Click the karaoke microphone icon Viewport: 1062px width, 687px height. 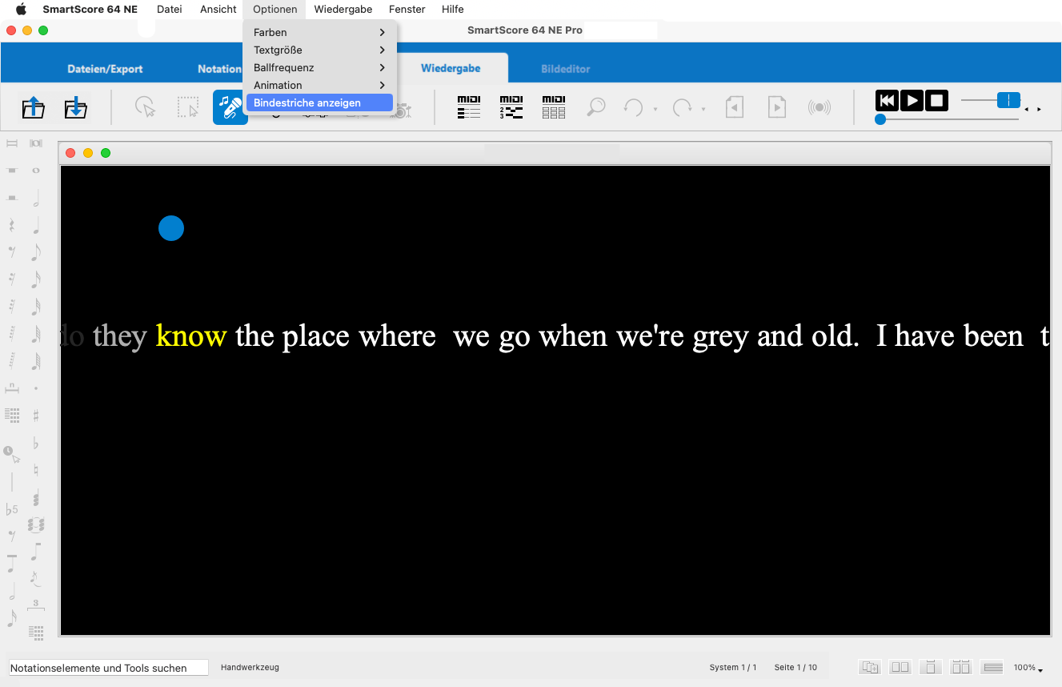230,107
